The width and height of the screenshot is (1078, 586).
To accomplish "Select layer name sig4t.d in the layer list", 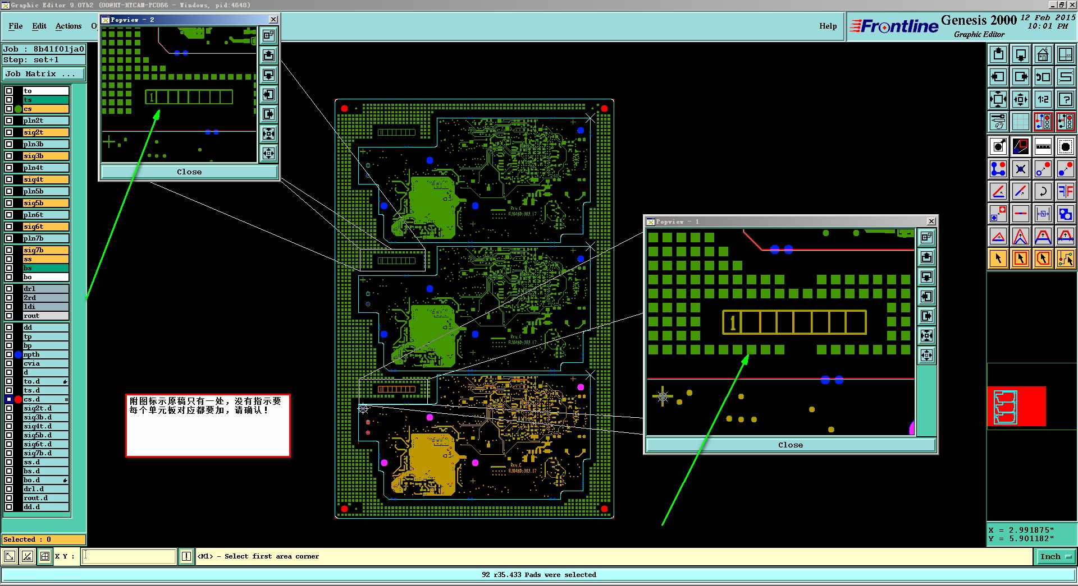I will point(45,426).
